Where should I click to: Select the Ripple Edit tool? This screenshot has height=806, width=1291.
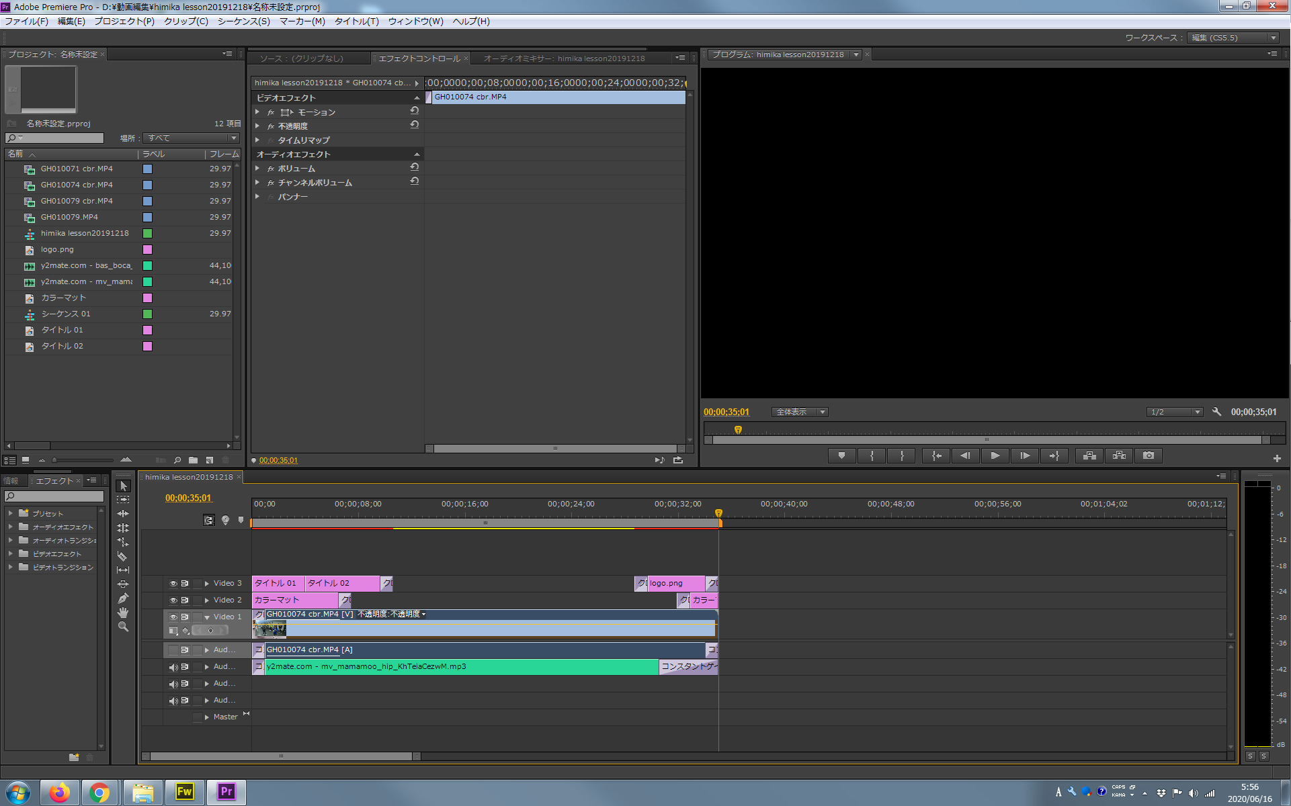click(x=123, y=514)
